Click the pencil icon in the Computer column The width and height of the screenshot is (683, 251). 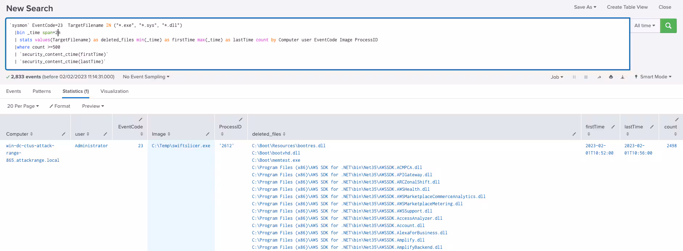click(x=64, y=134)
